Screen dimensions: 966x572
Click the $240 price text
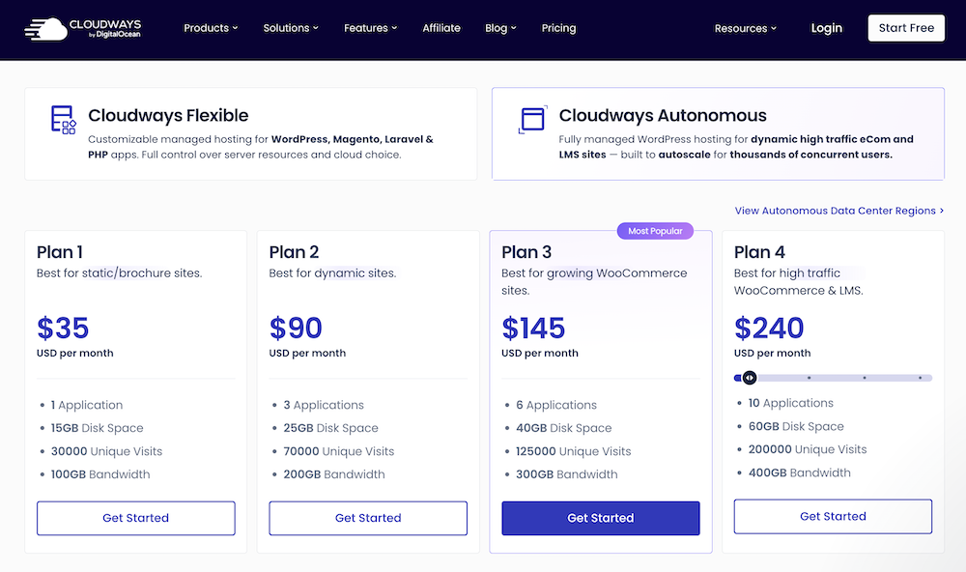[x=769, y=328]
